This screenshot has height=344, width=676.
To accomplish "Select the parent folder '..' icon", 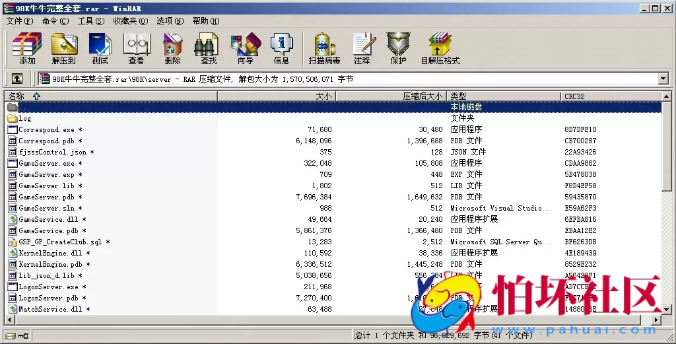I will [x=12, y=107].
